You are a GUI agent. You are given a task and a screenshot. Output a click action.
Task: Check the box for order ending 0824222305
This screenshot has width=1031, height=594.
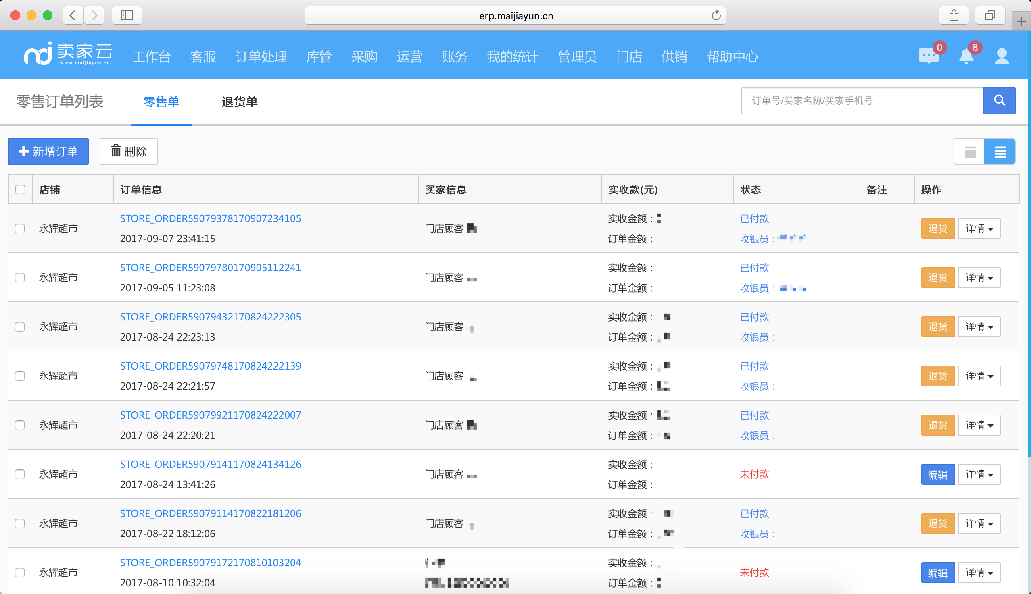(20, 326)
